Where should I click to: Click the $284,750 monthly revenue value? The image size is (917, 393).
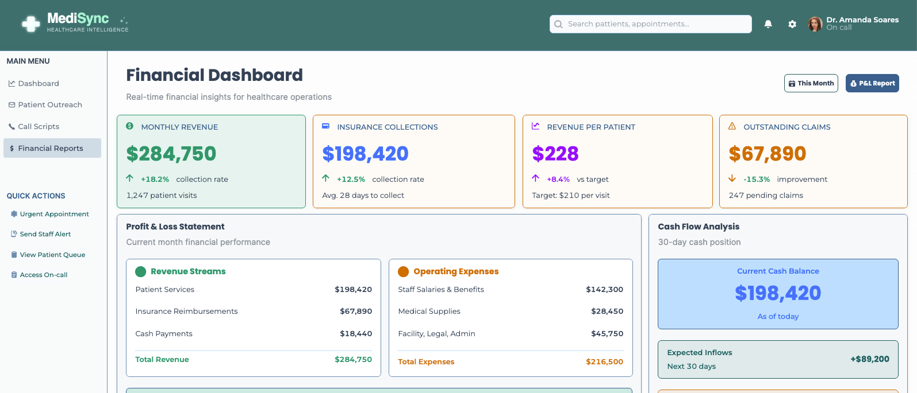(171, 154)
